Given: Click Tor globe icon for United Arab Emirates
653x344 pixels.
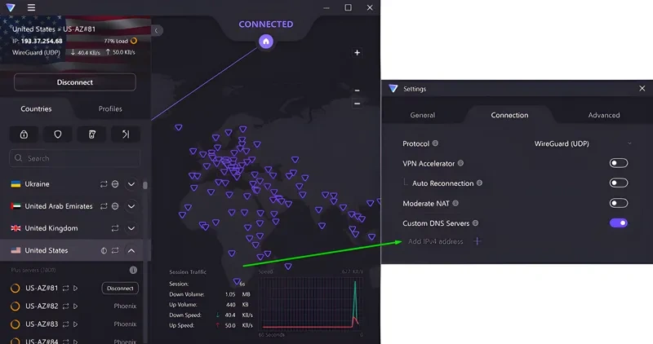Looking at the screenshot, I should pyautogui.click(x=115, y=206).
